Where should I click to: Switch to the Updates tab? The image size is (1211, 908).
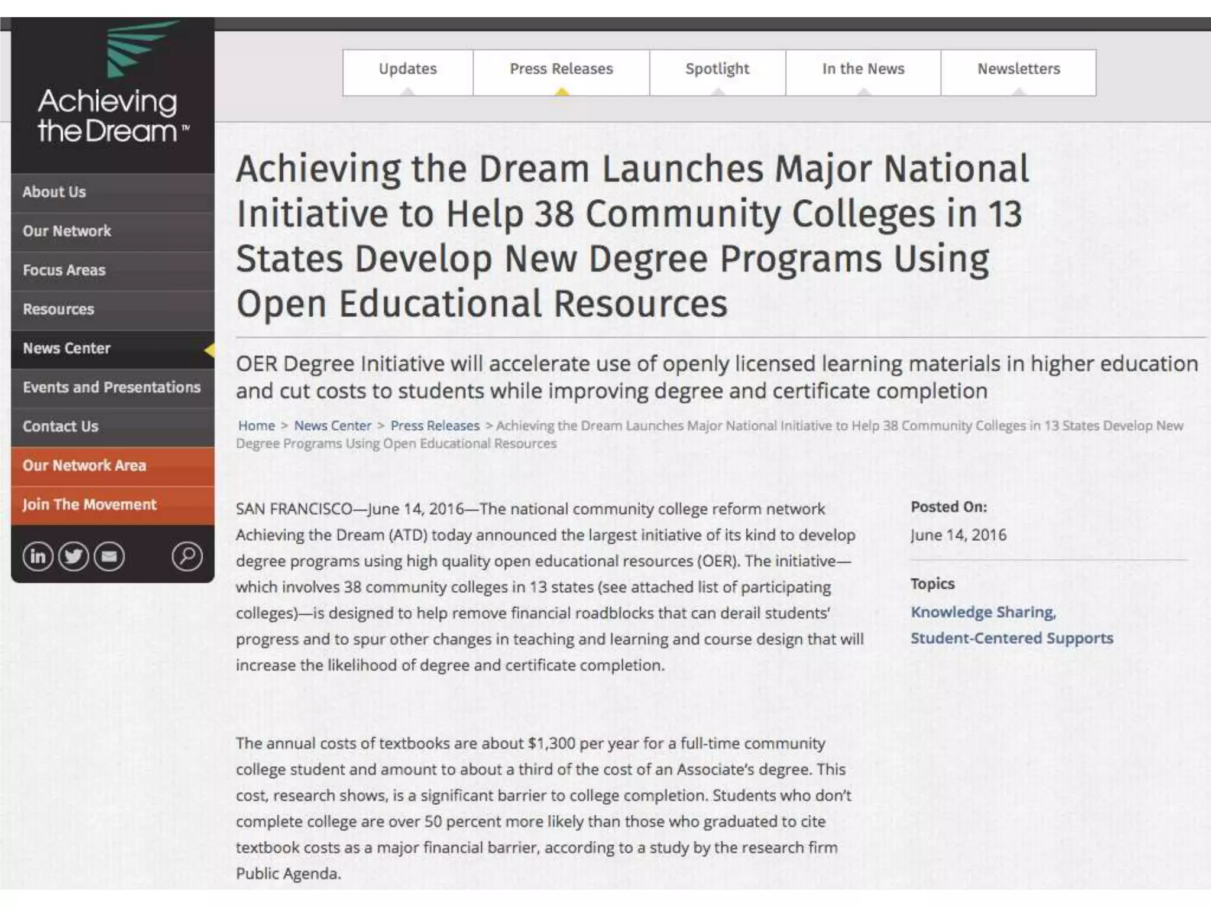(x=407, y=70)
